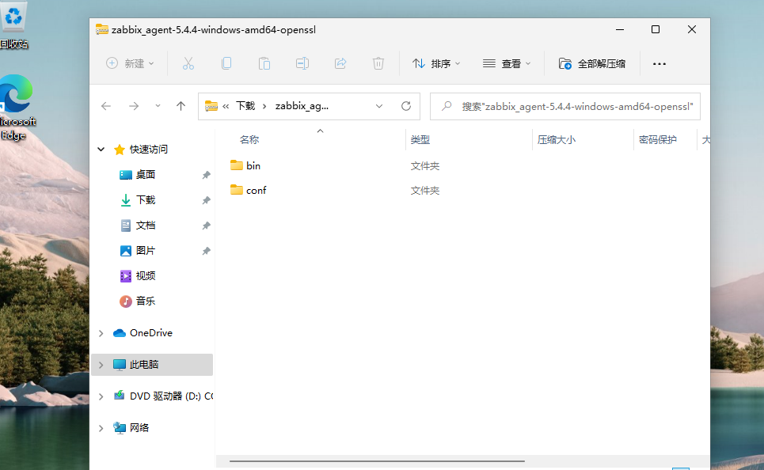This screenshot has height=470, width=764.
Task: Open the 回收站 desktop icon
Action: [x=13, y=25]
